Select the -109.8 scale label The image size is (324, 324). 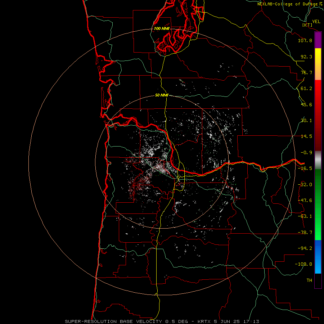(303, 264)
